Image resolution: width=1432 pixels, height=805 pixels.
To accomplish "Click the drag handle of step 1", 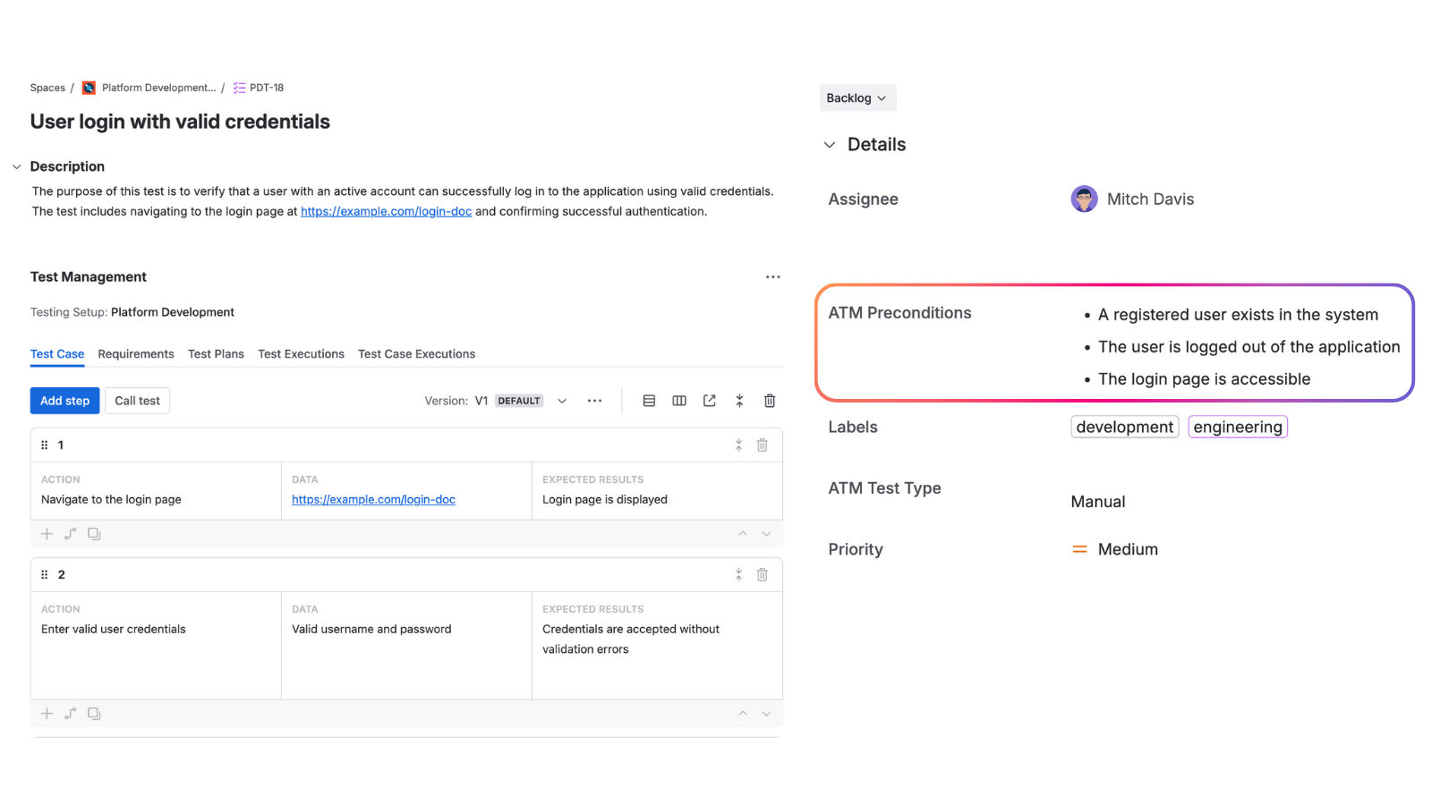I will click(x=45, y=445).
